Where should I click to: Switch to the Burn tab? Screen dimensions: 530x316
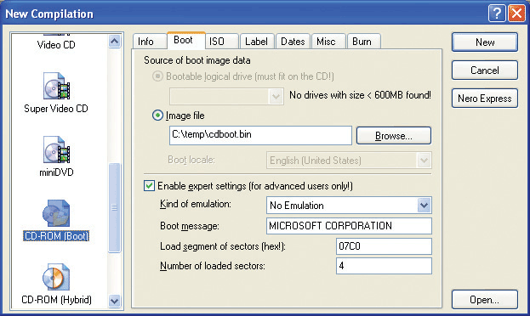[363, 42]
